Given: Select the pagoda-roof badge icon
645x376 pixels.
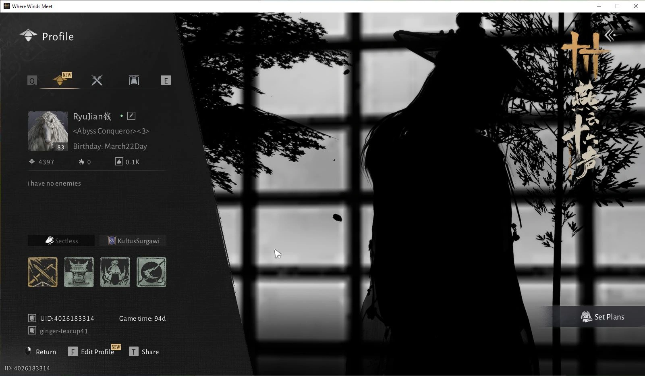Looking at the screenshot, I should pos(79,272).
